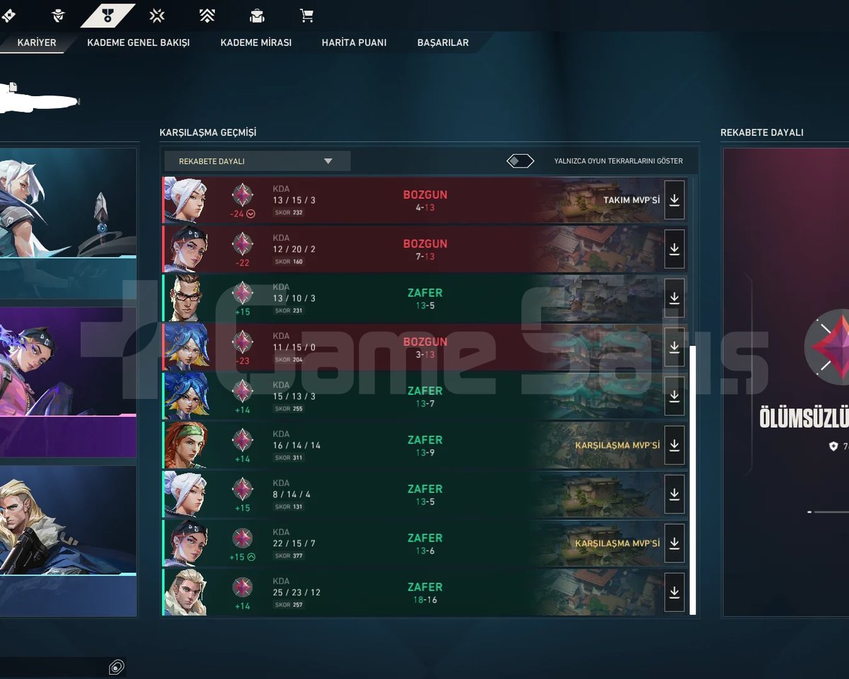Download replay for the 8 / 14 / 4 match
Screen dimensions: 849x679
[674, 494]
